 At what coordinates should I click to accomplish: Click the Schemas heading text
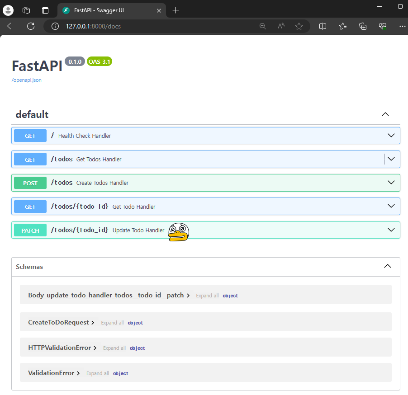(x=29, y=267)
